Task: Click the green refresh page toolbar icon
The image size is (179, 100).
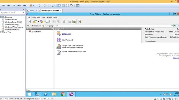Action: click(74, 21)
